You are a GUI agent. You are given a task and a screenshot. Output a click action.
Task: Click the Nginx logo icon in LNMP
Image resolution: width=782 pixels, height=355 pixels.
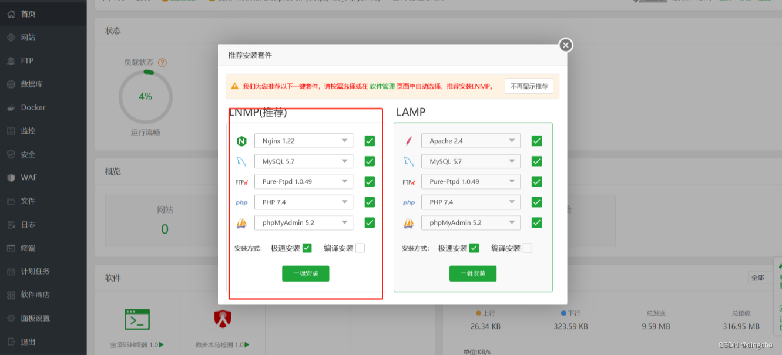pyautogui.click(x=241, y=141)
